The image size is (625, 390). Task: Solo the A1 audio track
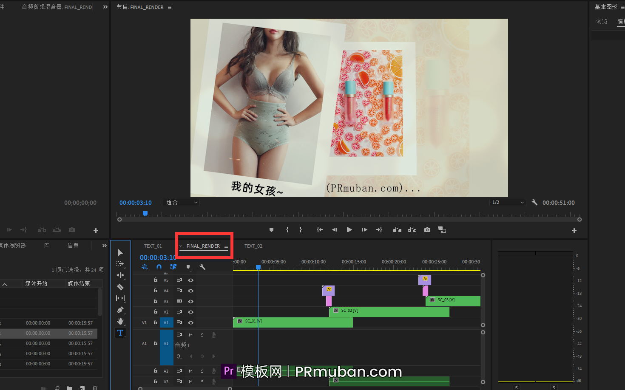point(202,335)
